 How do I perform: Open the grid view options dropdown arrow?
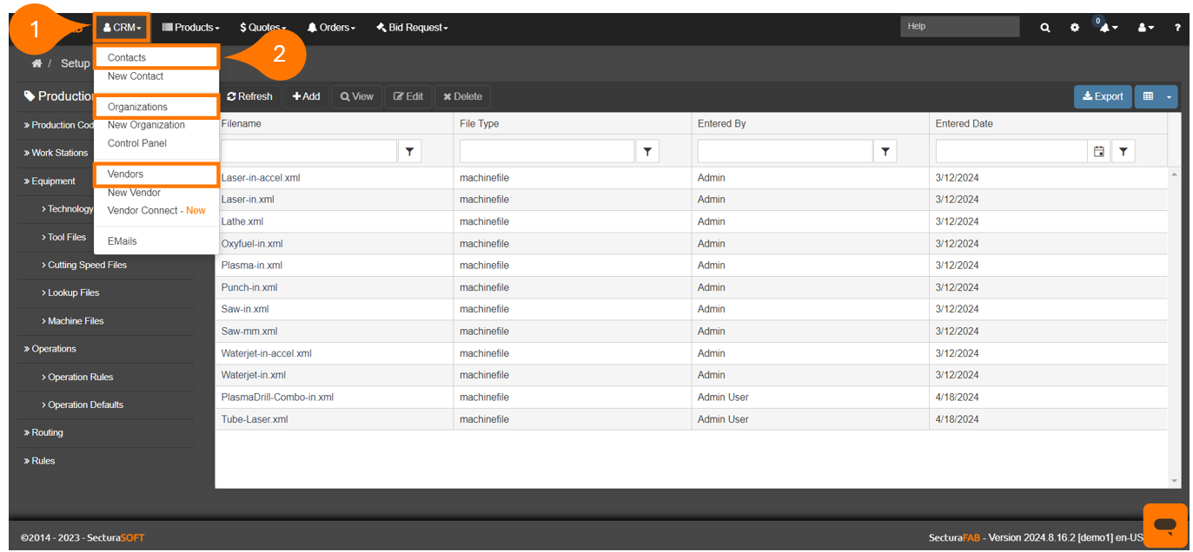tap(1169, 96)
